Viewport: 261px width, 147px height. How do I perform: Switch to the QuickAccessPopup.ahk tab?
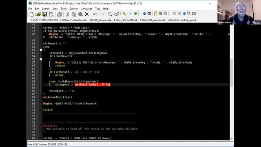pyautogui.click(x=182, y=20)
